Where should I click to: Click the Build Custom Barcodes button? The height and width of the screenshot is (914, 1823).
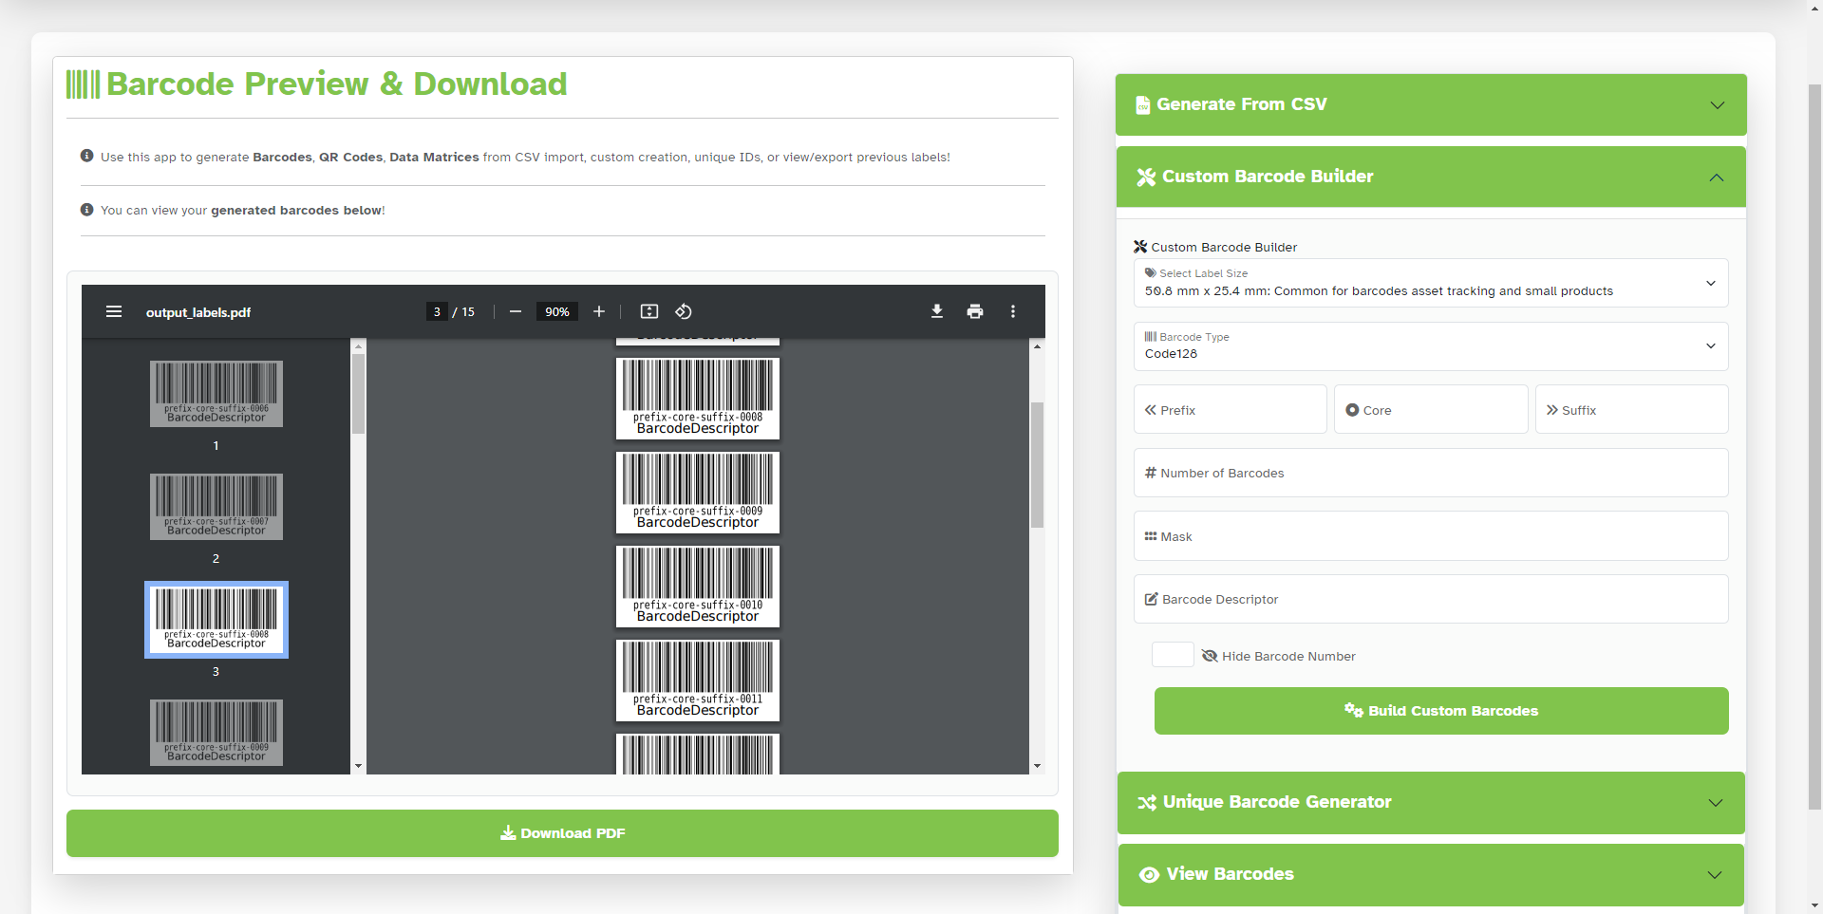click(x=1440, y=710)
